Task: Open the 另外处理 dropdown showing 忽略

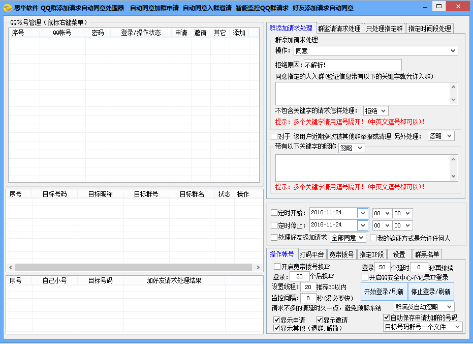Action: click(x=441, y=136)
